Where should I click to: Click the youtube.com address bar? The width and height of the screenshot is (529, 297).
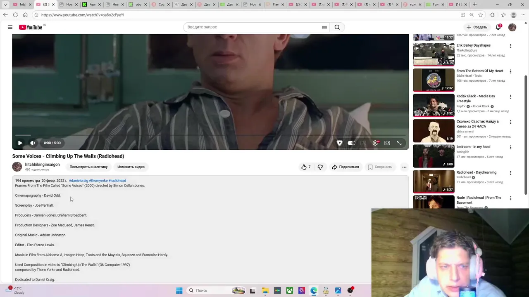[244, 15]
